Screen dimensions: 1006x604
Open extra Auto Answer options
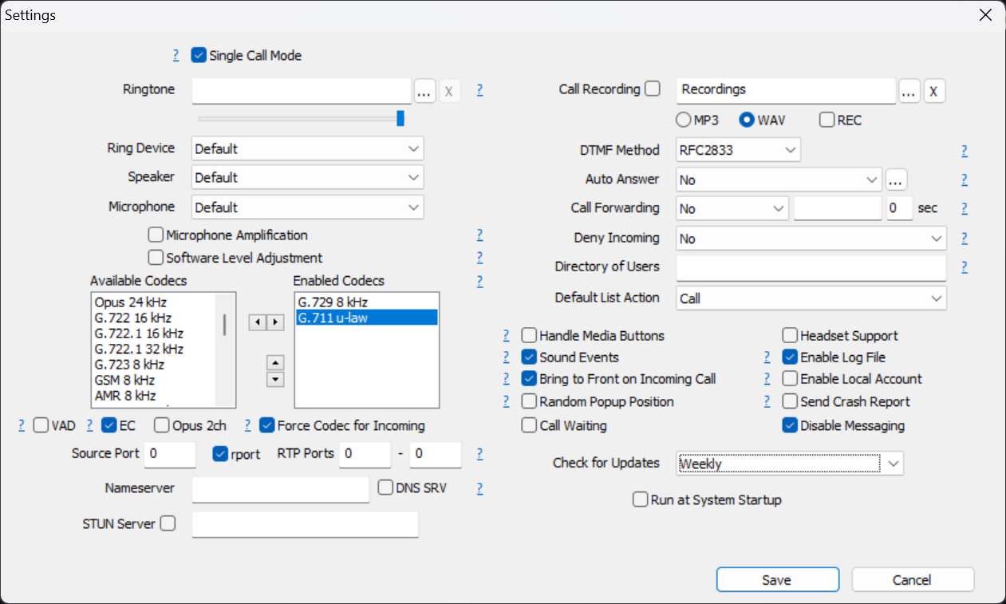pos(896,179)
